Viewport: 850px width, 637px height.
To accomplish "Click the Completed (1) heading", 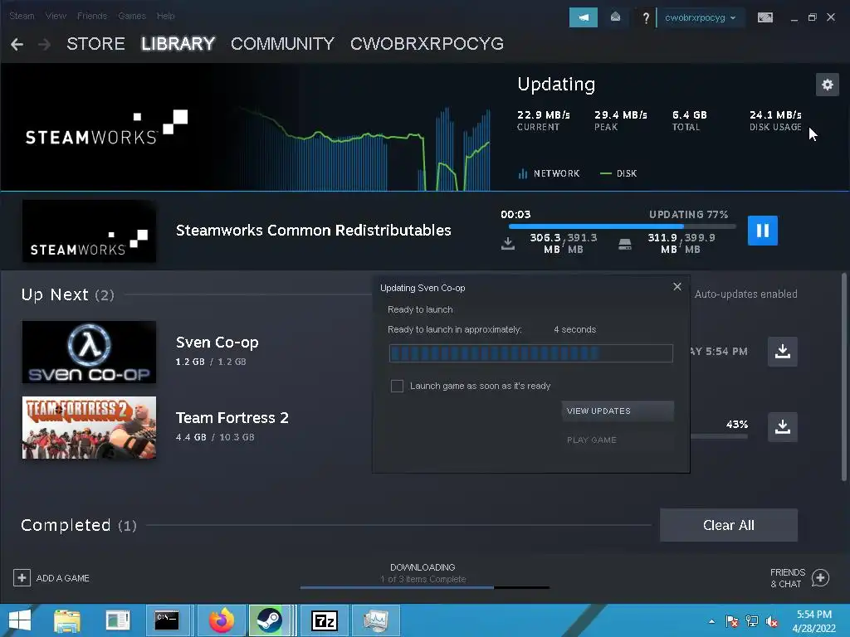I will click(x=79, y=525).
